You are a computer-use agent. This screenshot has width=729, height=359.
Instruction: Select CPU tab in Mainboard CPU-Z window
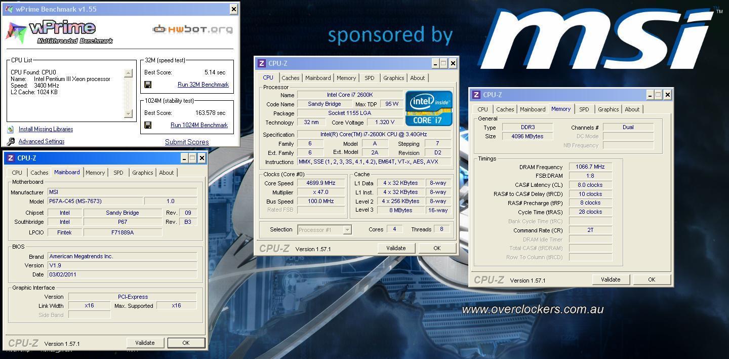pyautogui.click(x=17, y=173)
